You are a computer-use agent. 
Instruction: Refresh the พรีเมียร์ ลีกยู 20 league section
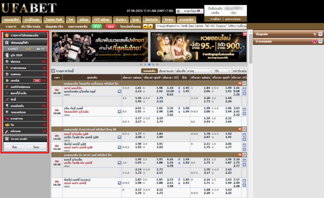[244, 129]
